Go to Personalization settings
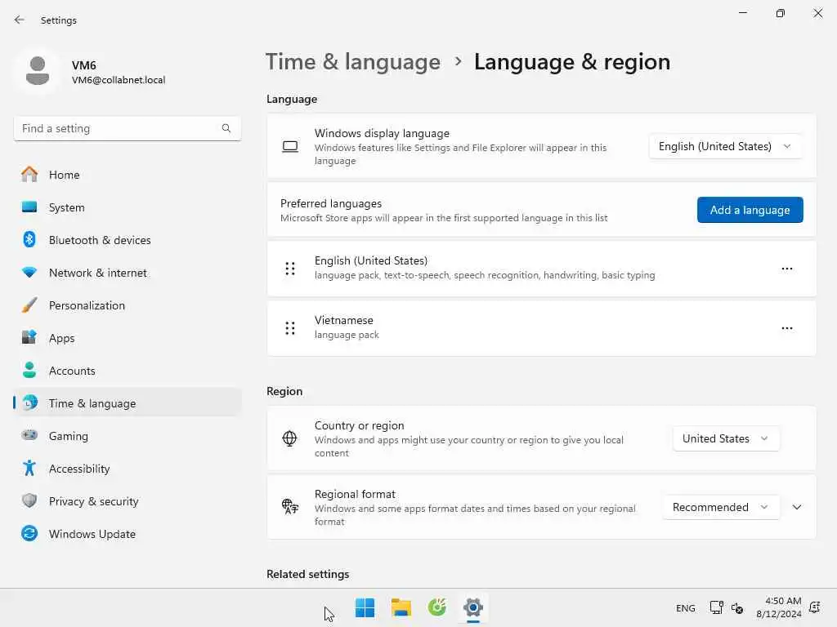Viewport: 837px width, 627px height. pyautogui.click(x=127, y=305)
